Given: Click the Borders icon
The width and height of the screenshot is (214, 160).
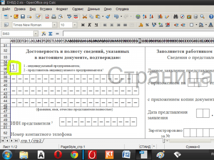Looking at the screenshot, I should 191,25.
